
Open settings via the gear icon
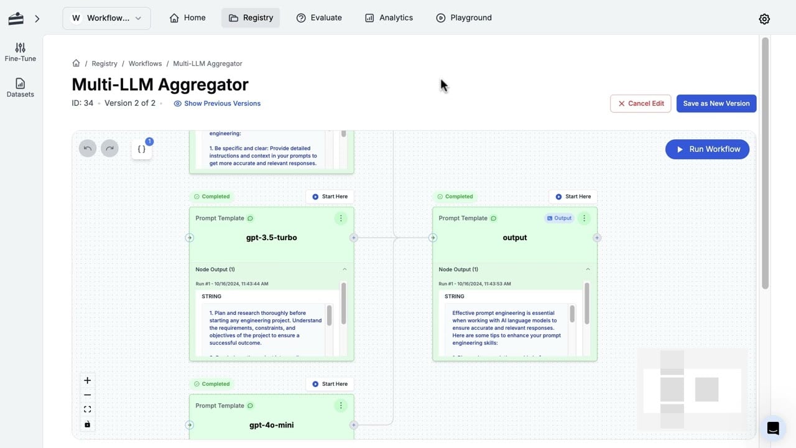click(764, 19)
